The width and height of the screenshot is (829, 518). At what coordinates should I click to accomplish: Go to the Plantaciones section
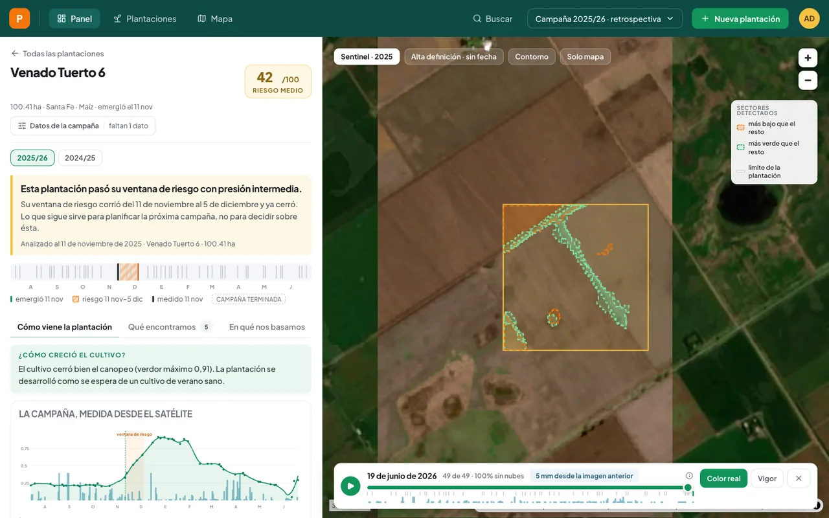coord(144,19)
